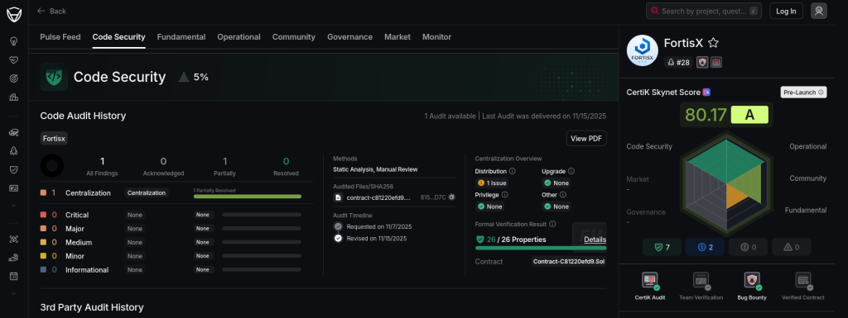Viewport: 848px width, 318px height.
Task: Click the #28 rocket rank badge
Action: [679, 63]
